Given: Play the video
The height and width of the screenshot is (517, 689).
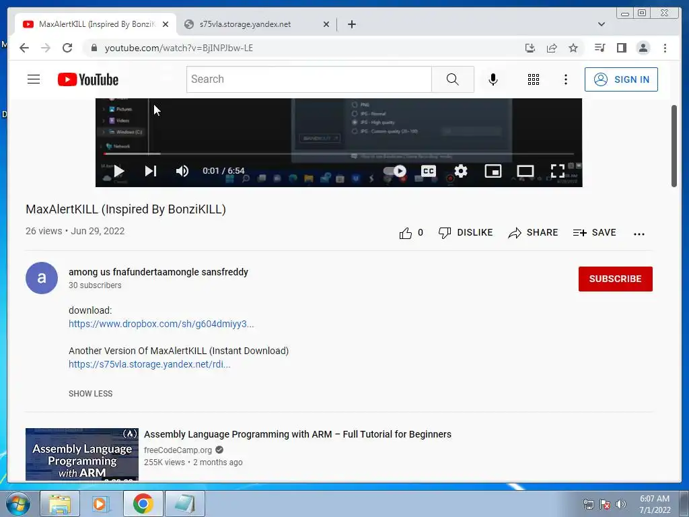Looking at the screenshot, I should [x=119, y=171].
